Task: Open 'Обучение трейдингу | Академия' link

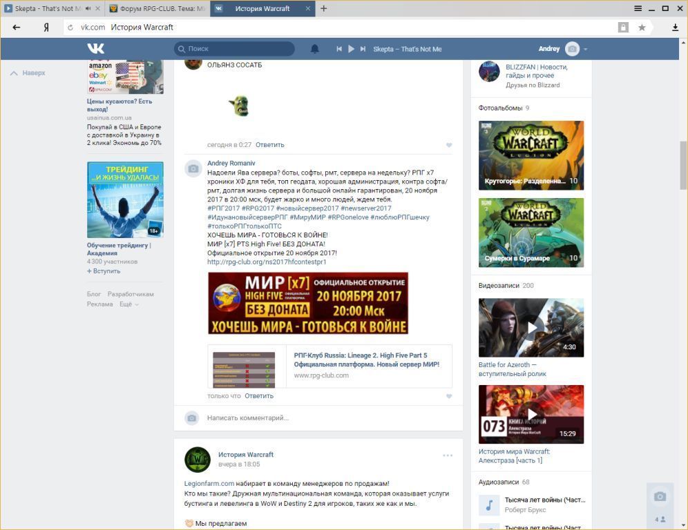Action: point(119,249)
